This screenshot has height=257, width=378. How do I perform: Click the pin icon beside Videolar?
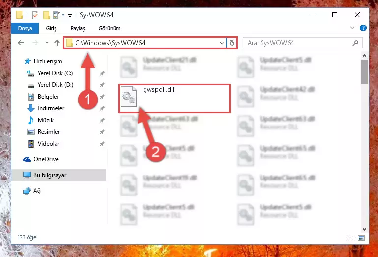102,144
